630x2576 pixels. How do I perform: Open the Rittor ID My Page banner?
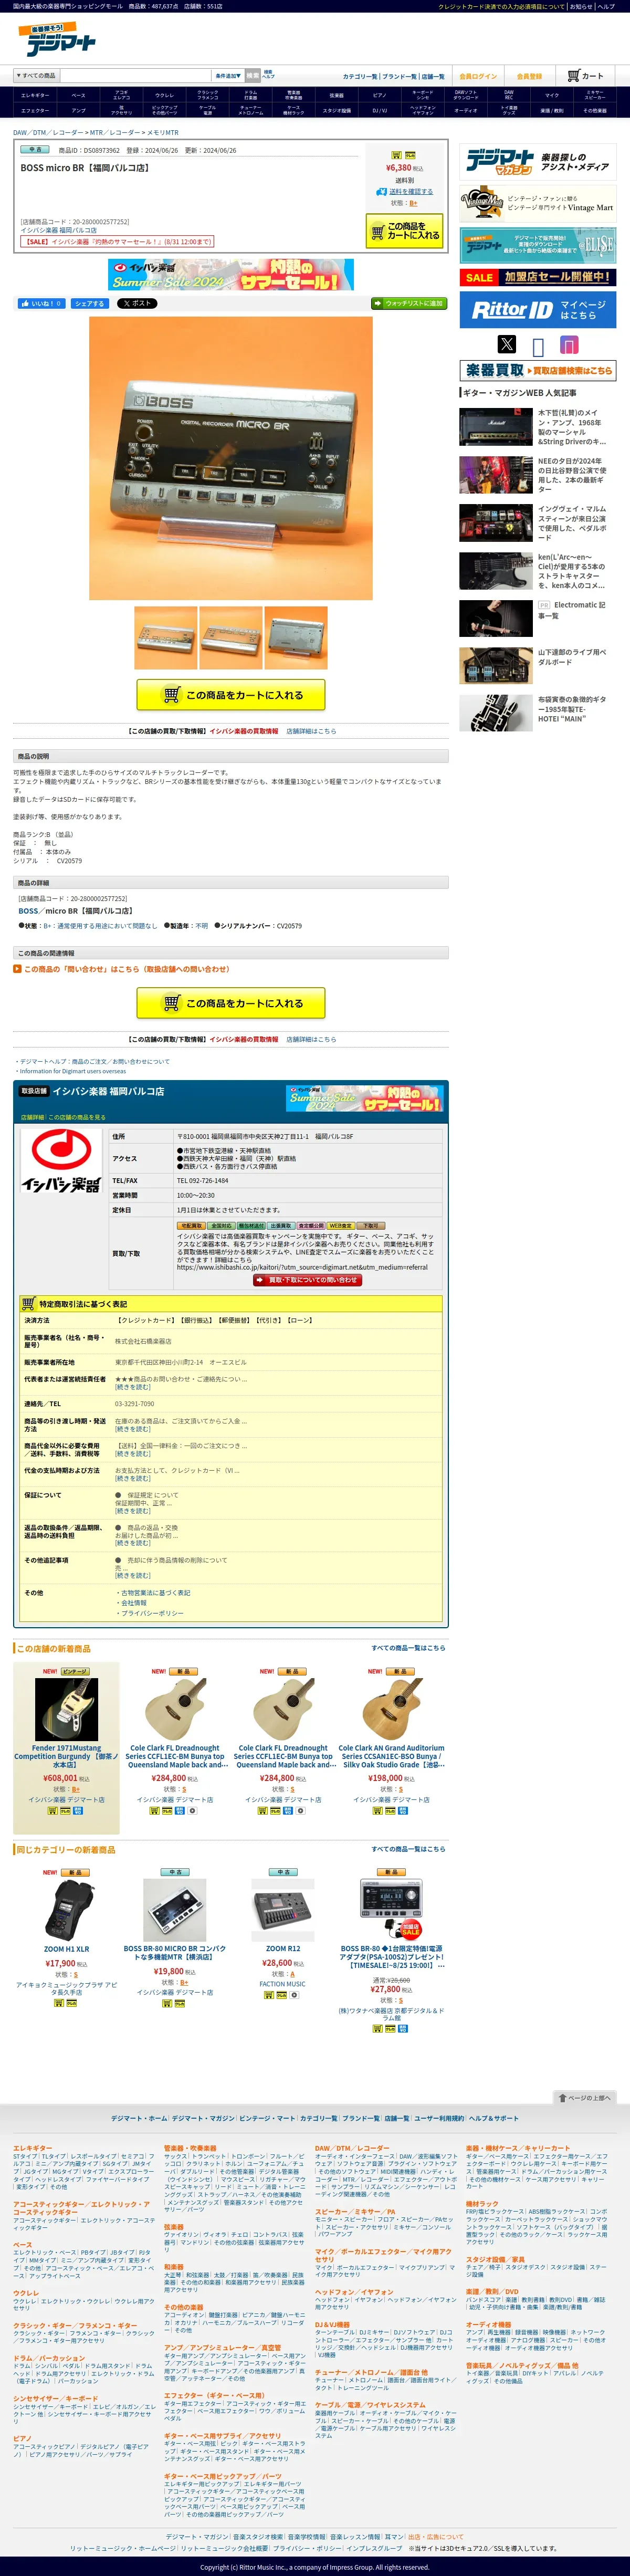[537, 310]
